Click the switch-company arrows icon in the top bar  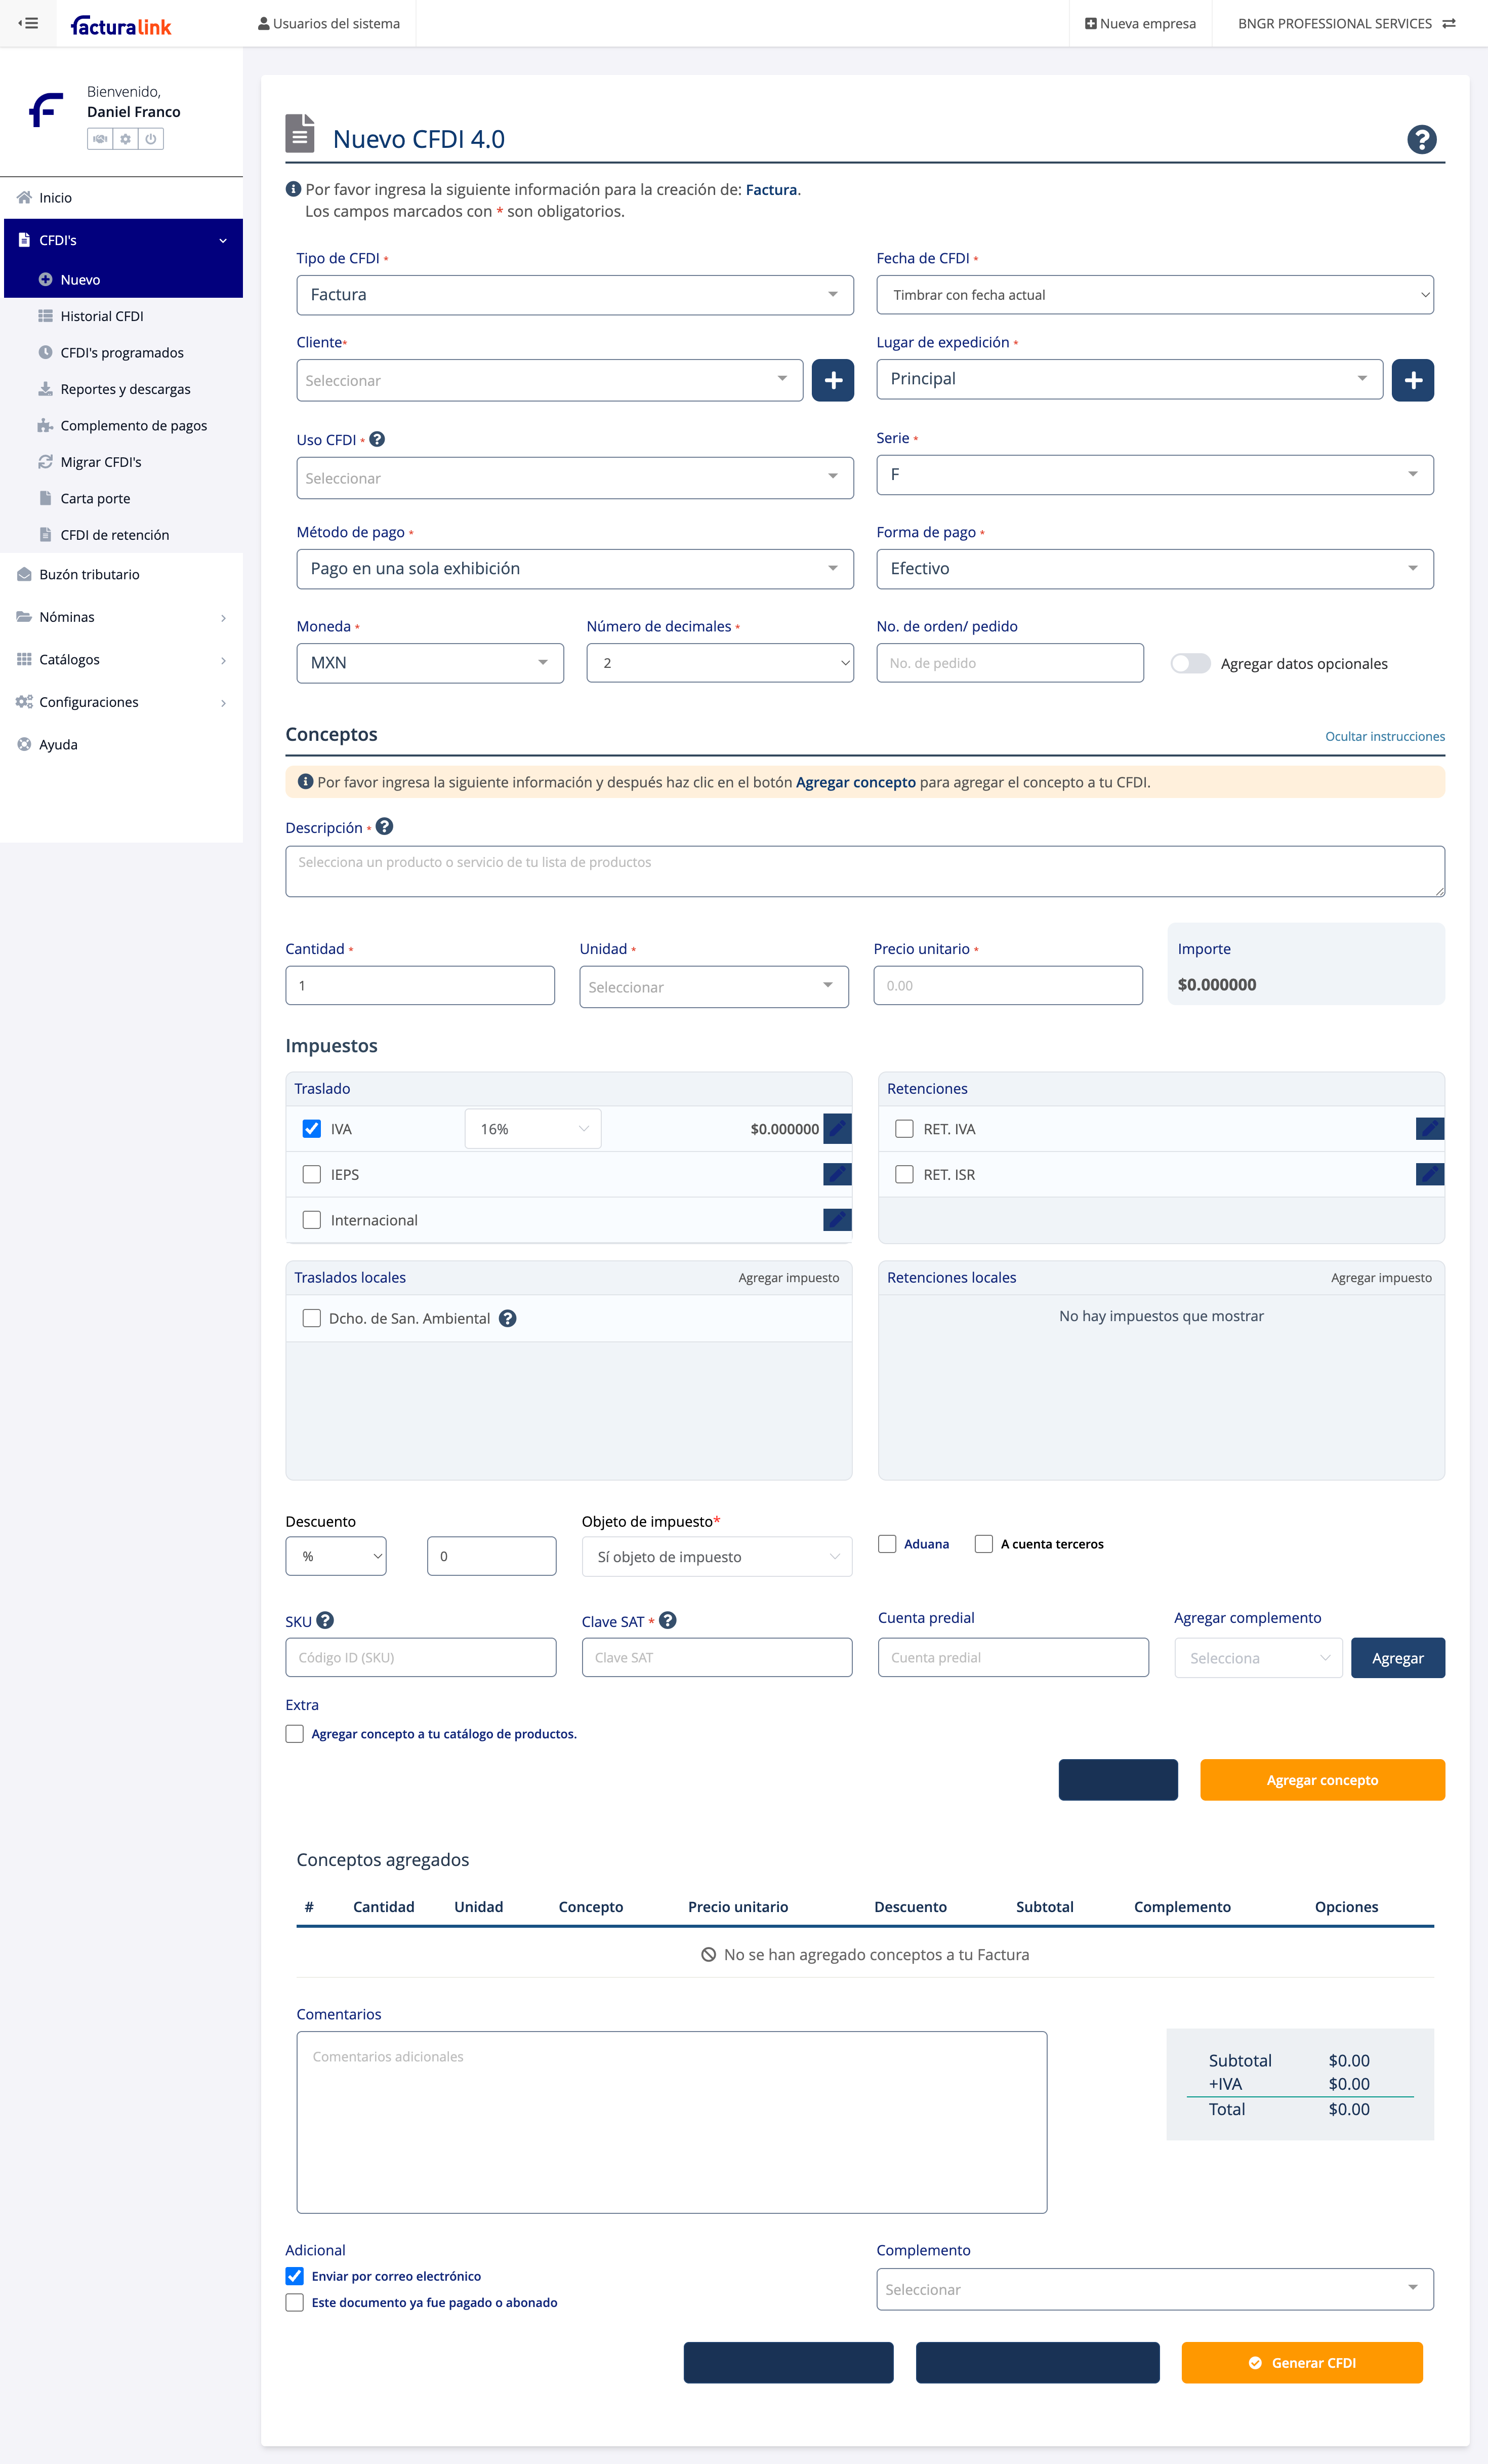(1449, 23)
